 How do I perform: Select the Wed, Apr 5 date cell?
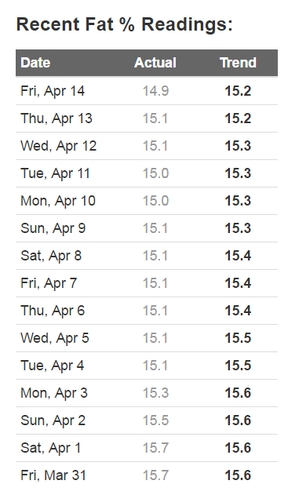[x=55, y=338]
